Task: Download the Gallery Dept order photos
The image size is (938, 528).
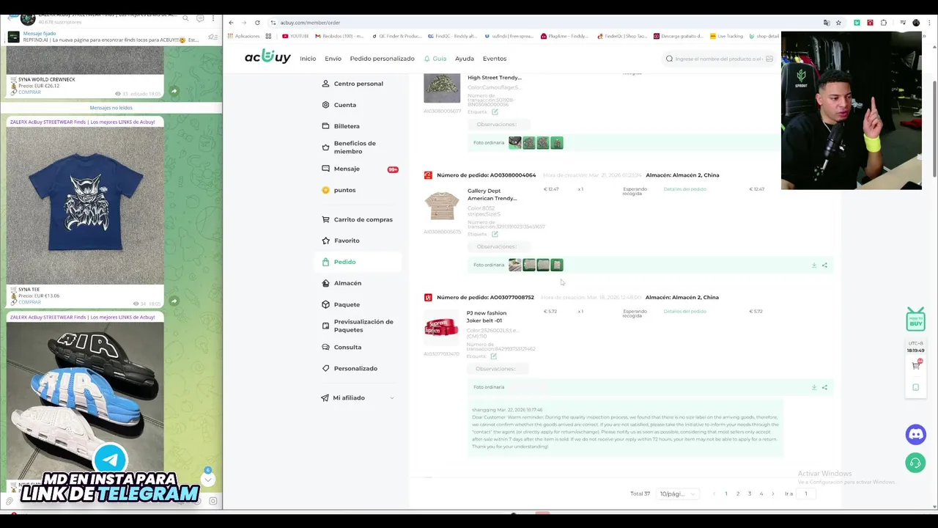Action: (813, 265)
